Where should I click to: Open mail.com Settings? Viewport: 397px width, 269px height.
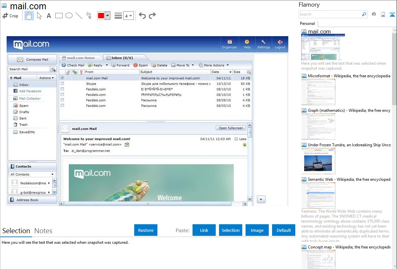tap(263, 44)
